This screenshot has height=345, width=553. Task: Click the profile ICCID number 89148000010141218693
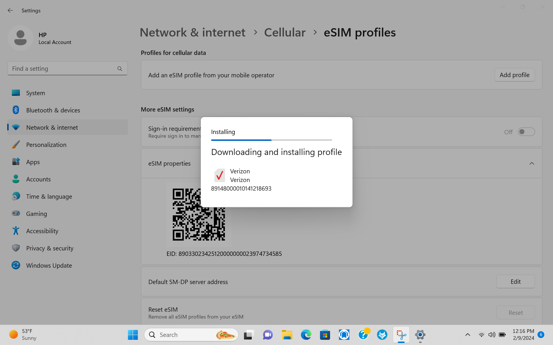pyautogui.click(x=241, y=189)
